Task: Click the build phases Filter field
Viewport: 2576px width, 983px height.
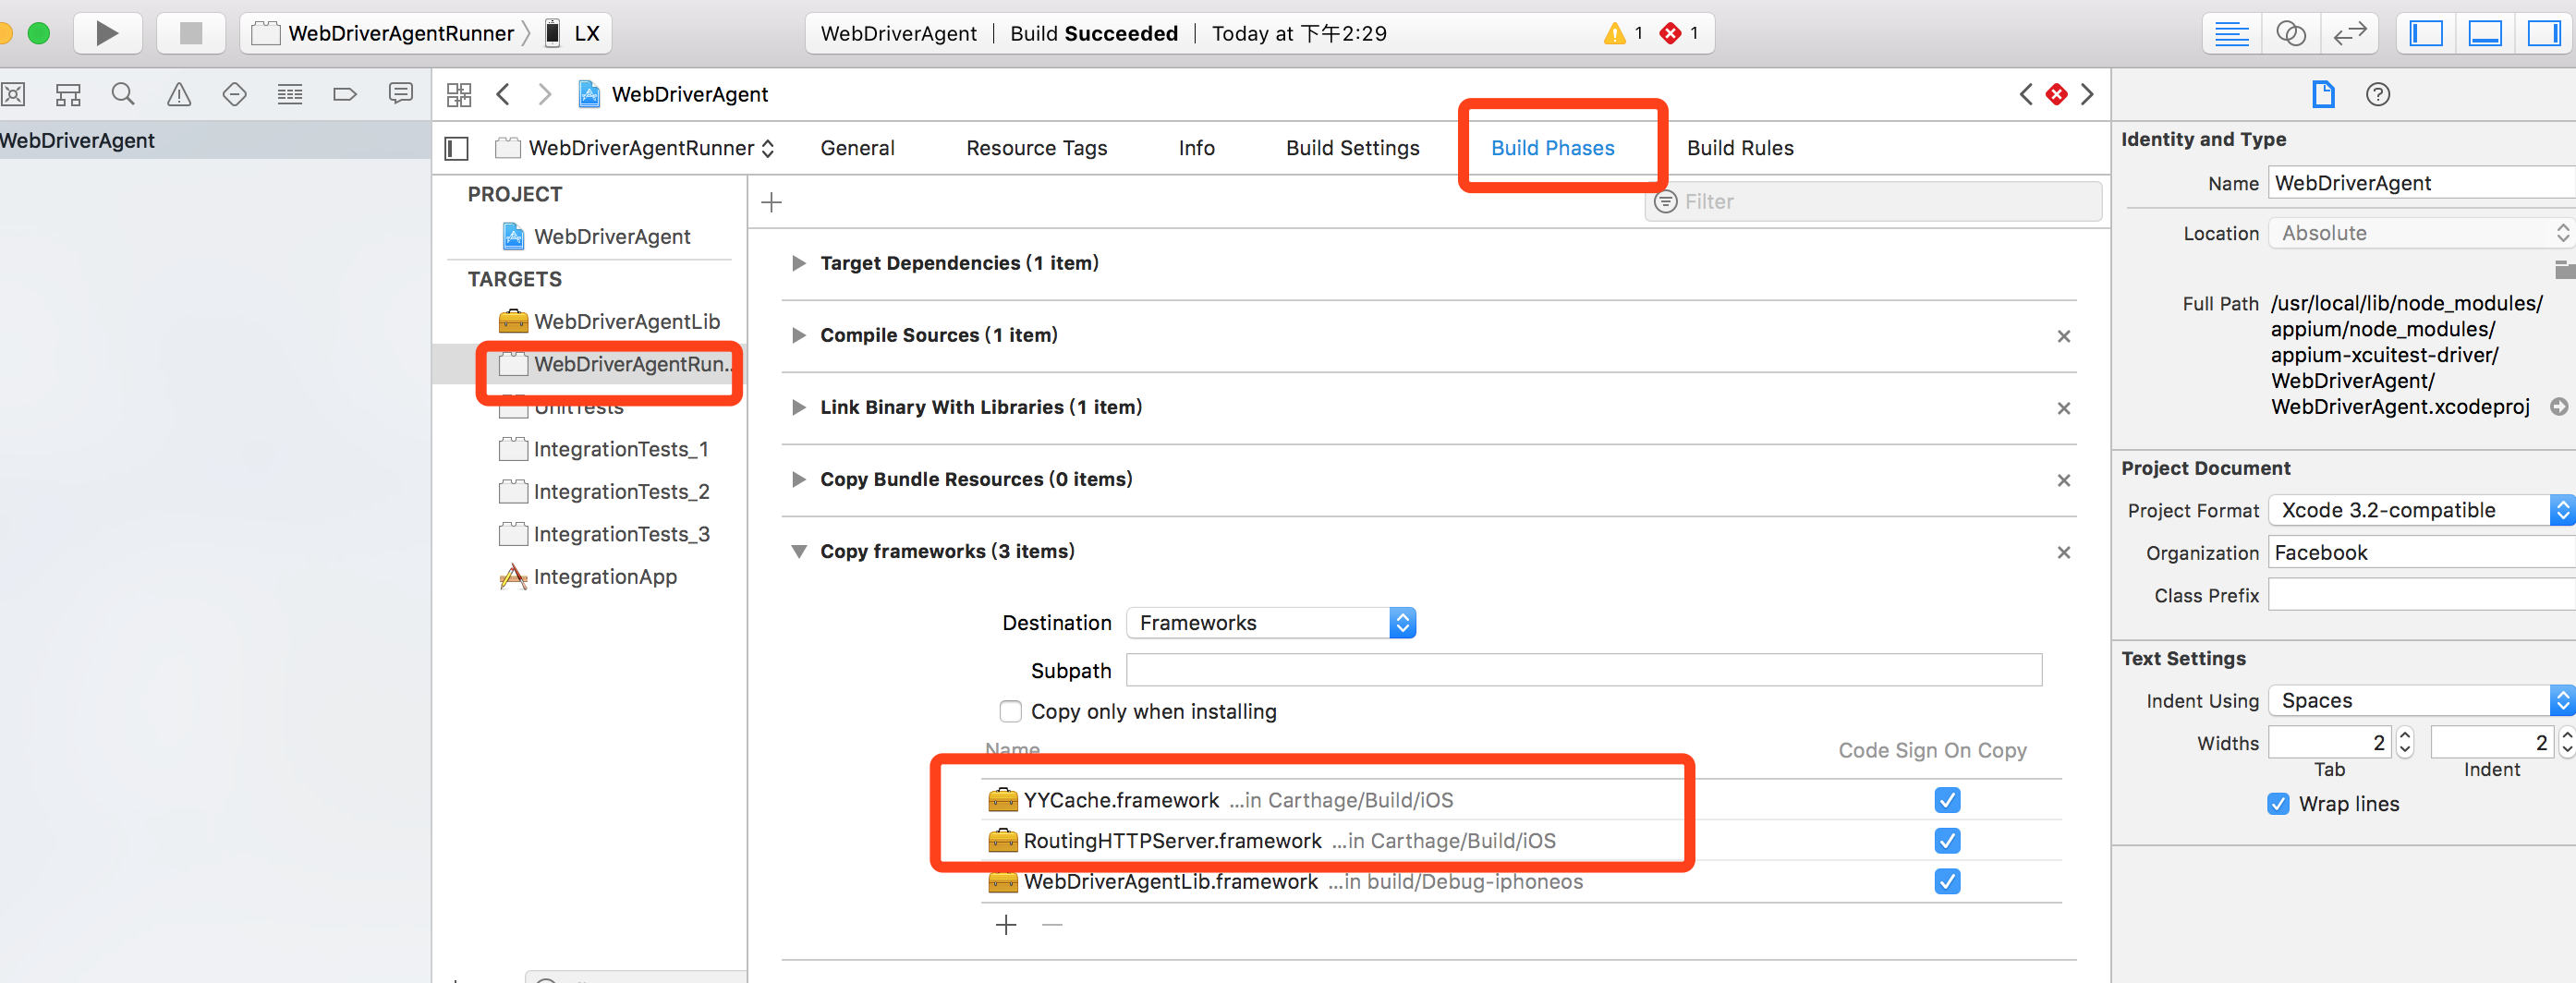Action: tap(1872, 202)
